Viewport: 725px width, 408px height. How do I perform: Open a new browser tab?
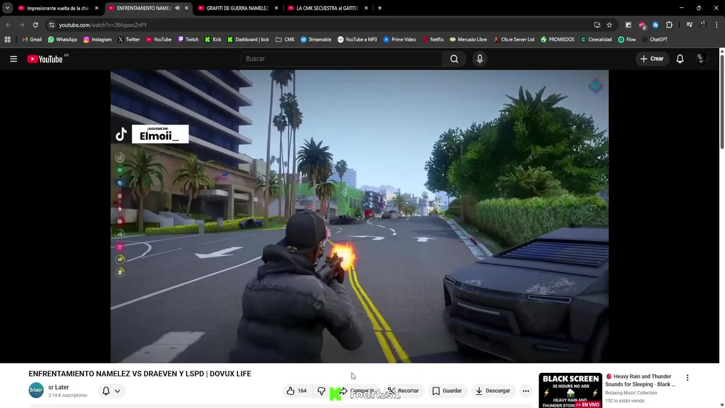tap(379, 8)
